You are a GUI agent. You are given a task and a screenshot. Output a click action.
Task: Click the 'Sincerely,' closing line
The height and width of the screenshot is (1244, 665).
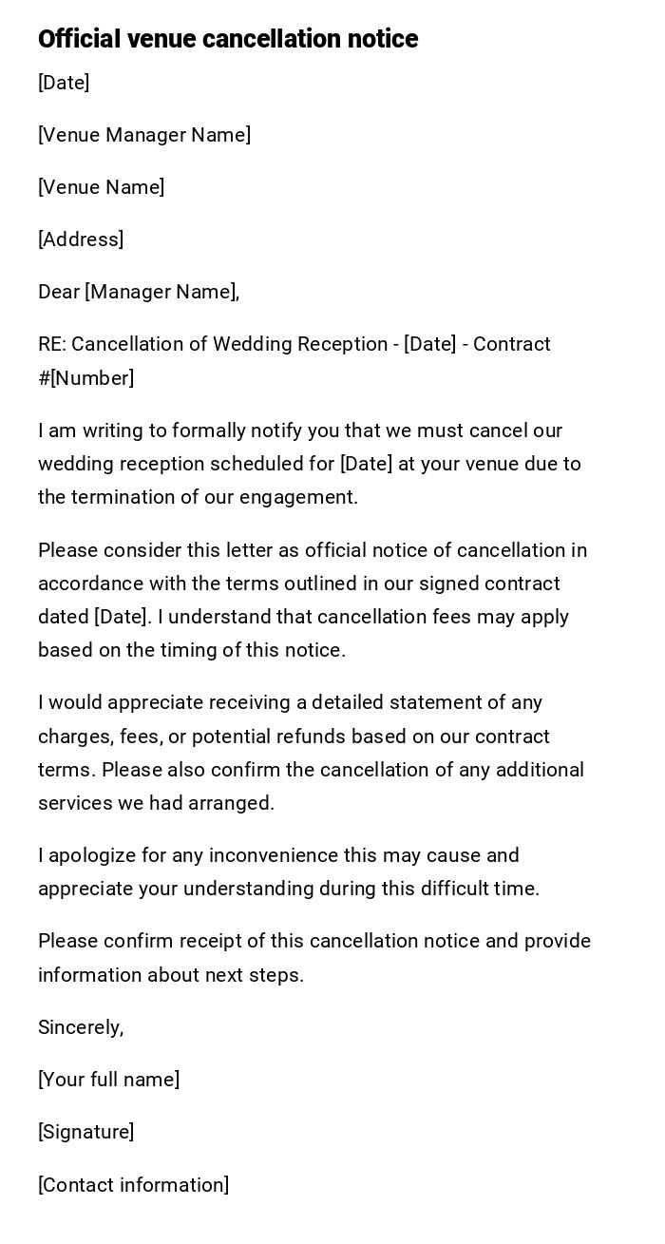81,1027
